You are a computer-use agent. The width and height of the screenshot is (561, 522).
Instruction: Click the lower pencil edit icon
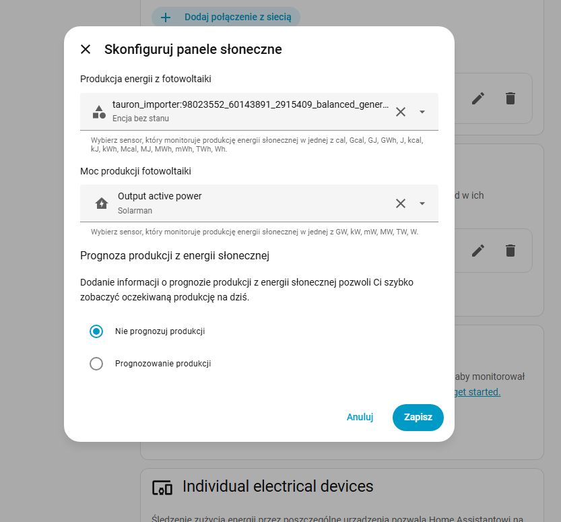click(478, 251)
